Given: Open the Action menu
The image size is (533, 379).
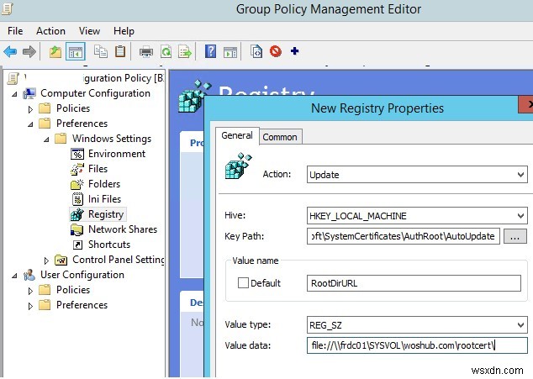Looking at the screenshot, I should [50, 31].
